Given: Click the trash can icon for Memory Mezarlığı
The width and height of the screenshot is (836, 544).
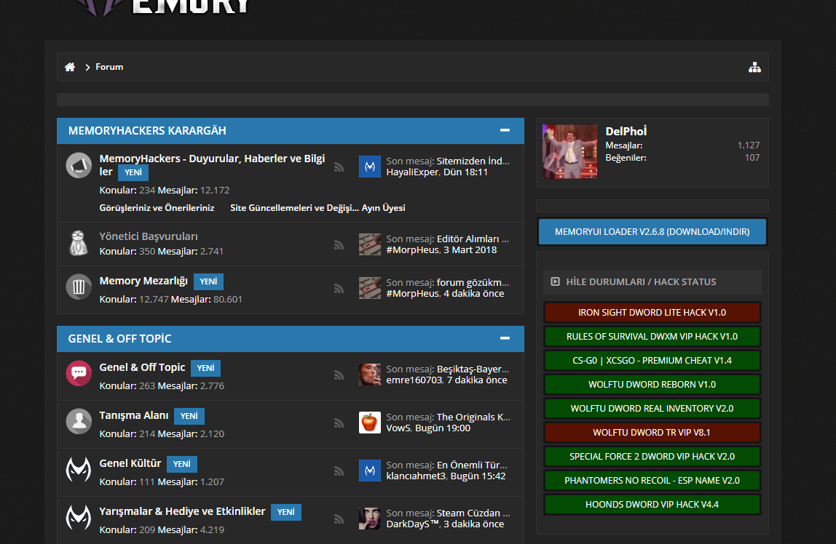Looking at the screenshot, I should click(79, 287).
